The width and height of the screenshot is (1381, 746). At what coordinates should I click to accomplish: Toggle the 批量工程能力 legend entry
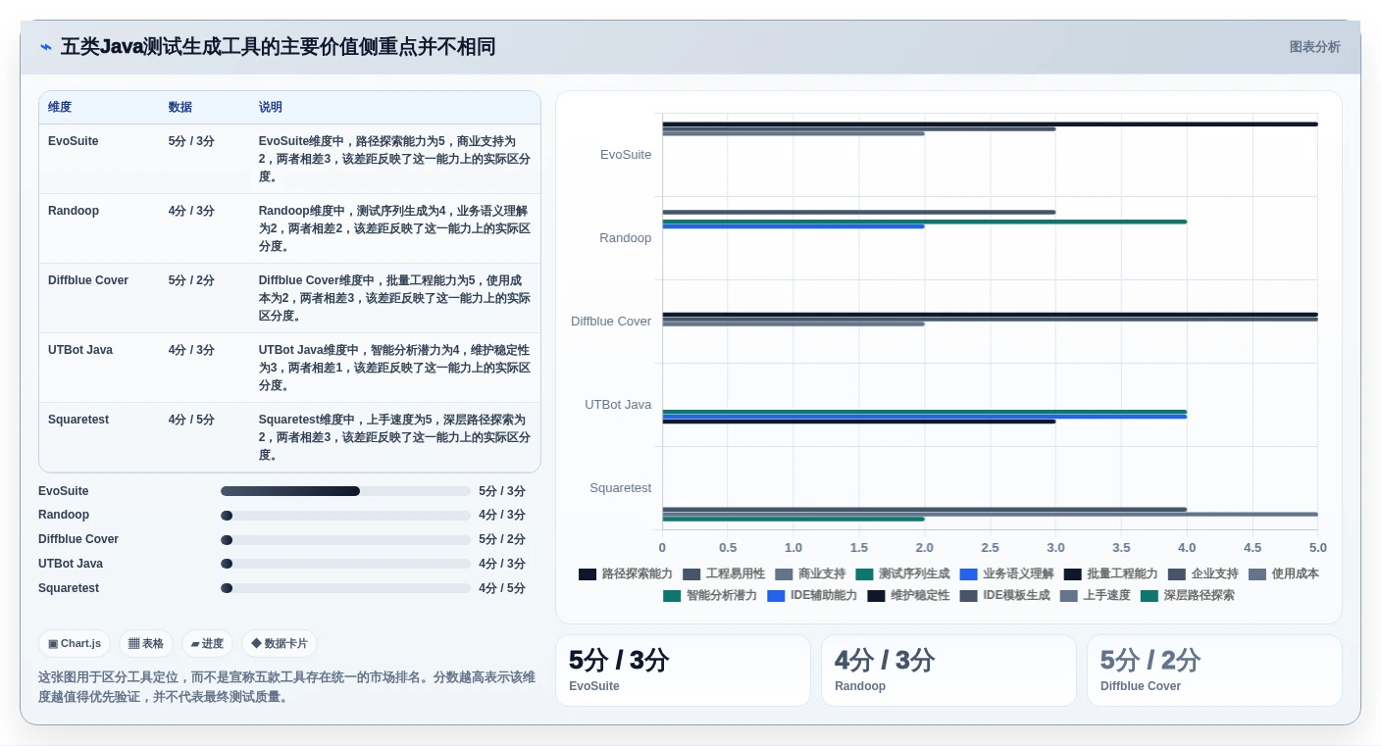point(1110,574)
